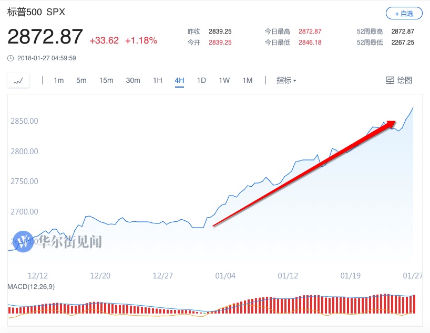The image size is (430, 333).
Task: Select the 5m interval tab
Action: tap(81, 80)
